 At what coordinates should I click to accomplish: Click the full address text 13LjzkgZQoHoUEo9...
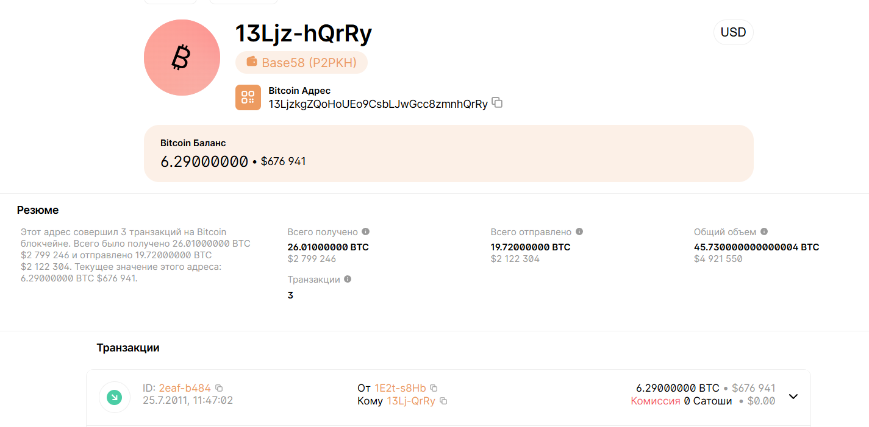coord(377,104)
